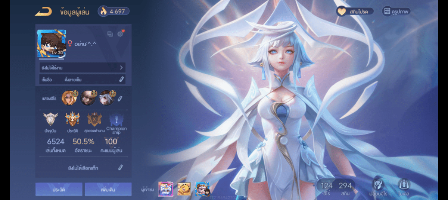Tap total matches value 6524
The height and width of the screenshot is (200, 448).
(x=56, y=142)
